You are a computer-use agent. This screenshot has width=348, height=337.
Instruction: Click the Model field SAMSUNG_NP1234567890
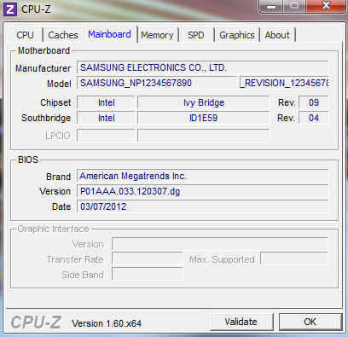tap(157, 83)
